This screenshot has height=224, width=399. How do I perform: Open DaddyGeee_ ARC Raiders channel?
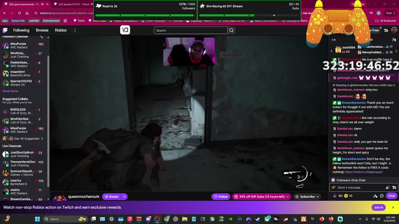tap(23, 64)
